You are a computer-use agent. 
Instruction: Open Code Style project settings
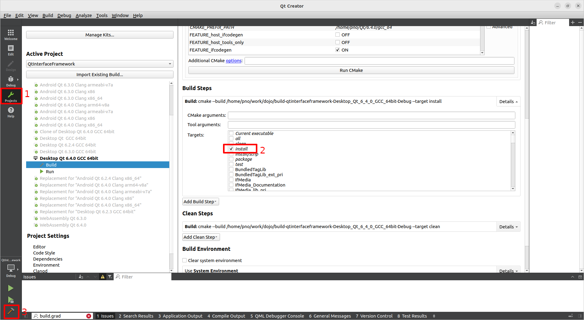[44, 253]
